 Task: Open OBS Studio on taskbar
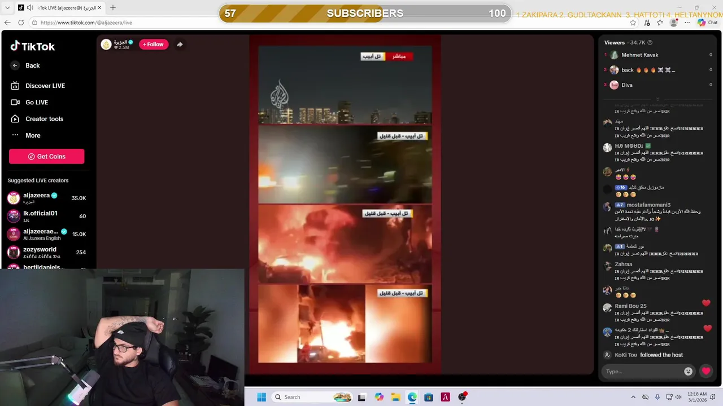click(x=463, y=397)
